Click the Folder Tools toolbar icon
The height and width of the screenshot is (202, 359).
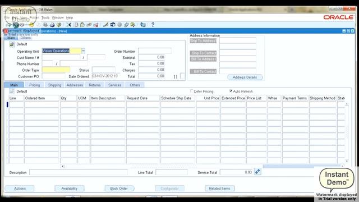132,25
